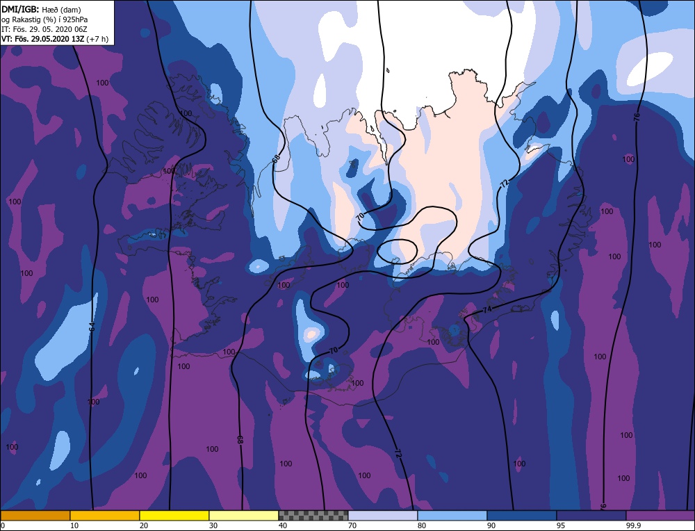The width and height of the screenshot is (695, 531).
Task: Click the legend scale value '30'
Action: pyautogui.click(x=213, y=525)
